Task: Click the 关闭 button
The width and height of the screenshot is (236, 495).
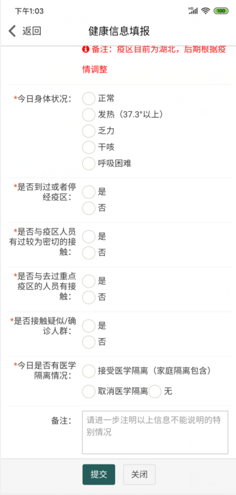Action: (x=140, y=475)
